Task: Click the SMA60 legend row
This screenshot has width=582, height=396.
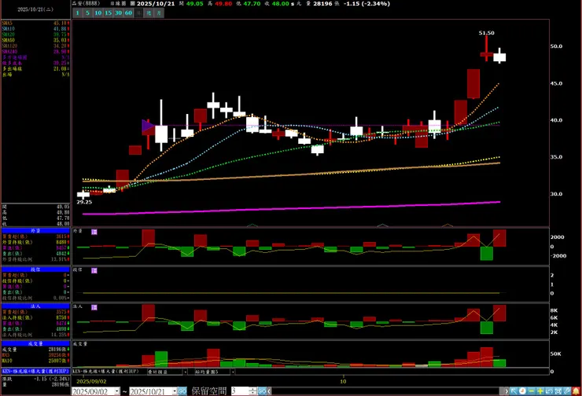Action: [35, 40]
